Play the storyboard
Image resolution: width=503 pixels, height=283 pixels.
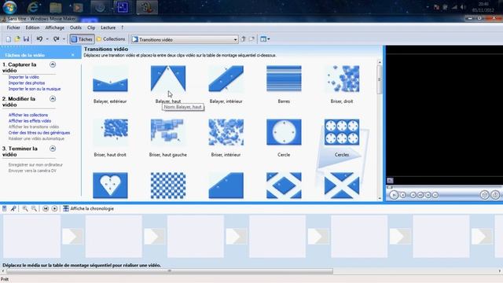tap(54, 208)
